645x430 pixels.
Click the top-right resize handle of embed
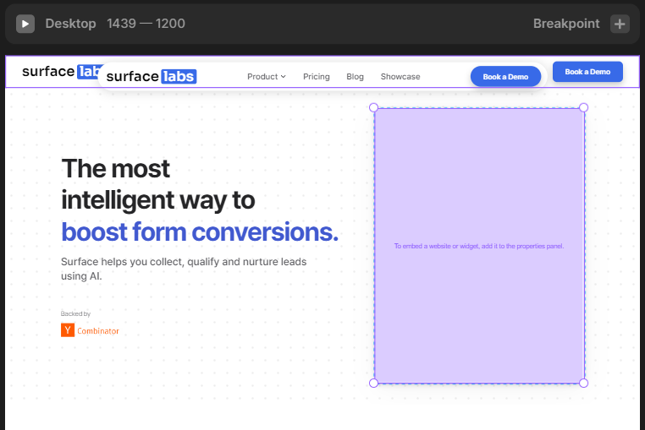tap(583, 107)
